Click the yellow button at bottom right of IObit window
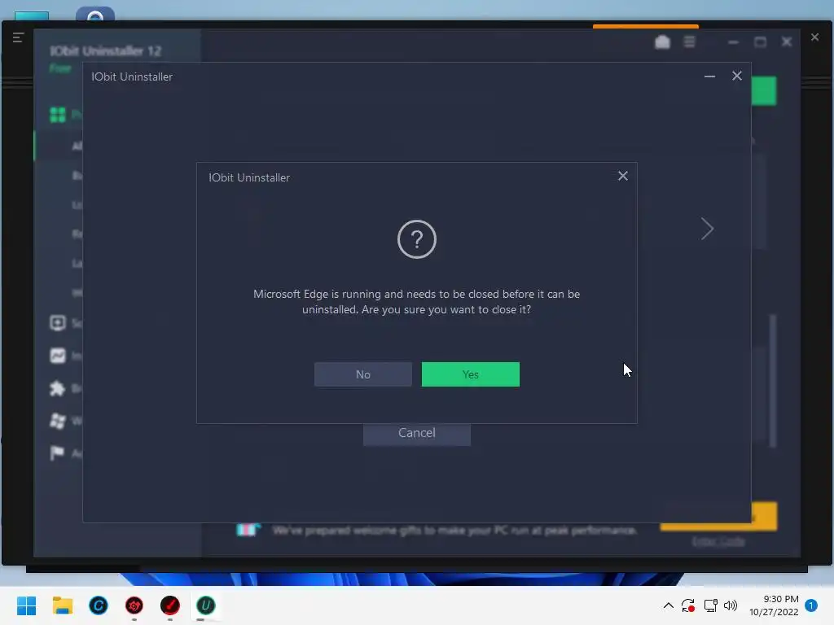This screenshot has width=834, height=625. [764, 516]
